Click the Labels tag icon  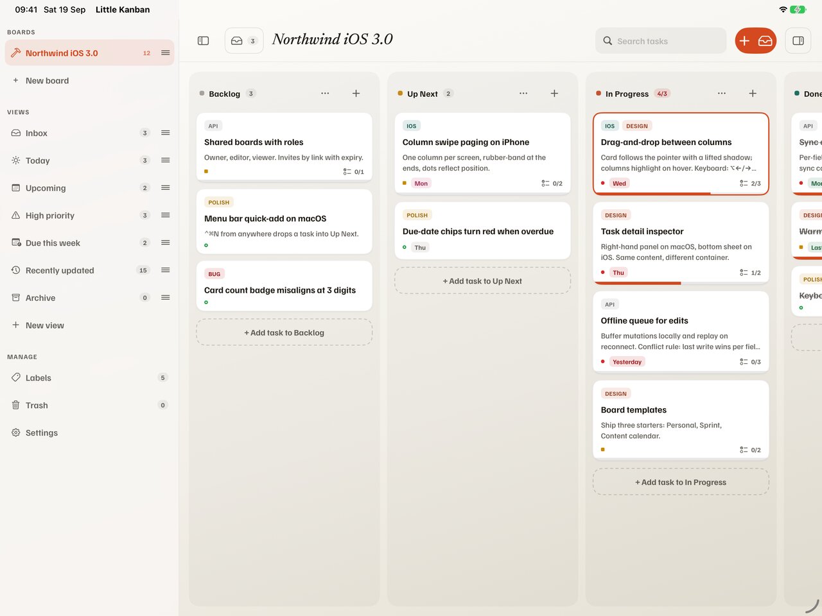tap(16, 377)
